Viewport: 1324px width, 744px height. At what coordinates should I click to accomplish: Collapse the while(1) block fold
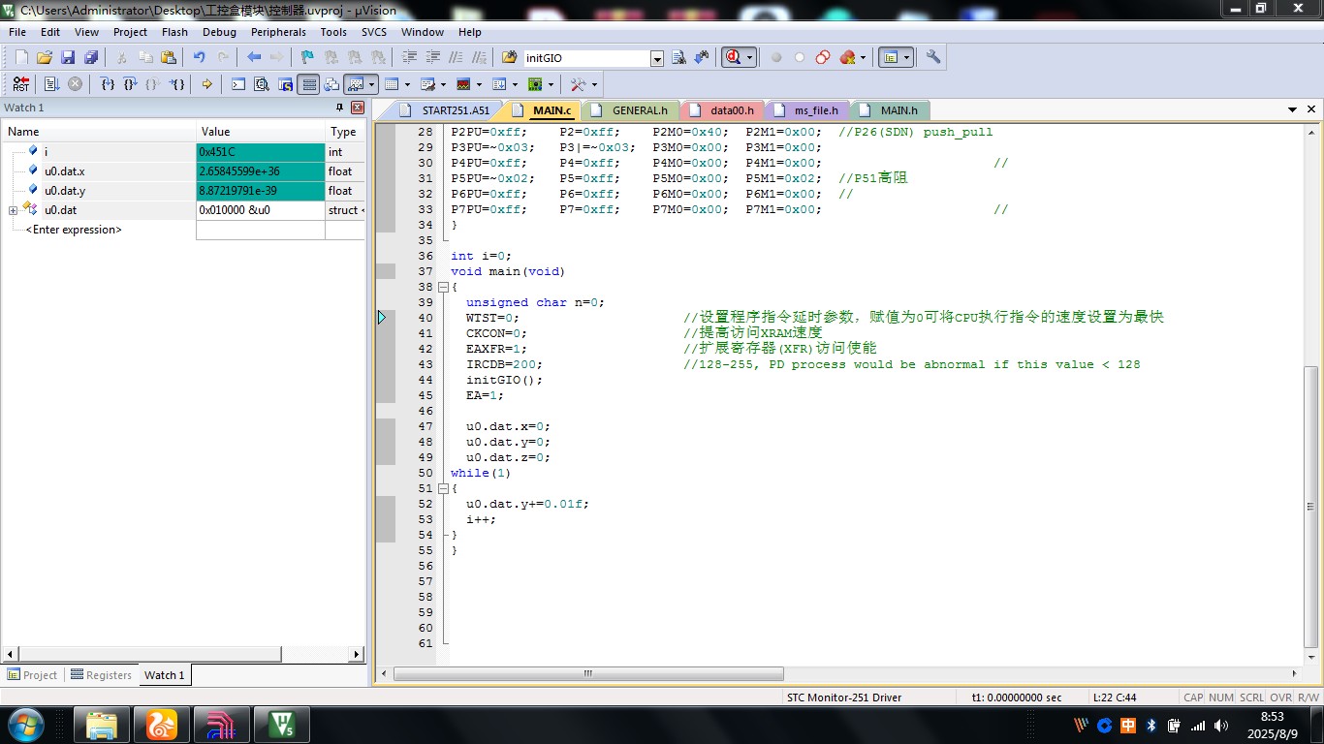point(443,488)
